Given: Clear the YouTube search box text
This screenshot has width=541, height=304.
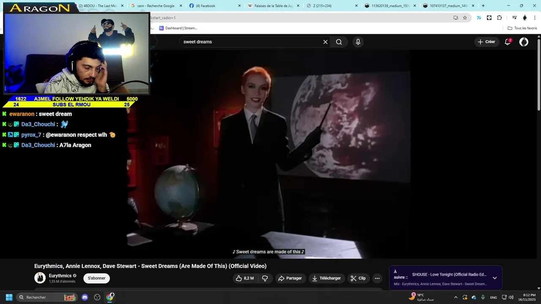Looking at the screenshot, I should pyautogui.click(x=325, y=42).
